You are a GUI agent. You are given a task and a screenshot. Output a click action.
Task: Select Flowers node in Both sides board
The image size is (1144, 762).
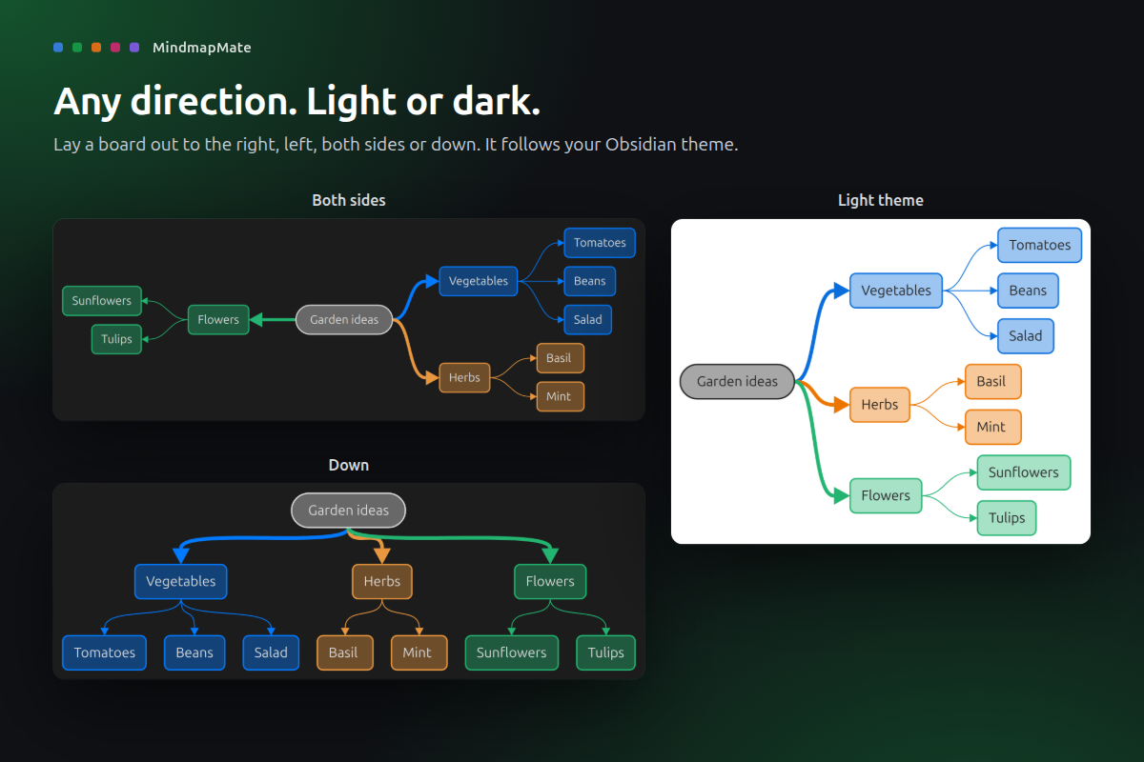[x=218, y=319]
